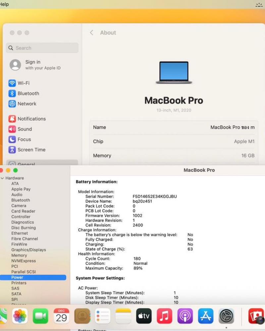Select NVMExpress in the Hardware list
Image resolution: width=265 pixels, height=331 pixels.
pos(24,261)
